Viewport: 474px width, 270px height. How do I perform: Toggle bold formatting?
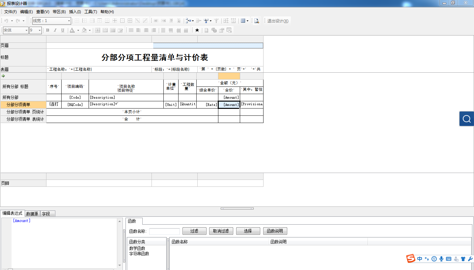tap(47, 30)
